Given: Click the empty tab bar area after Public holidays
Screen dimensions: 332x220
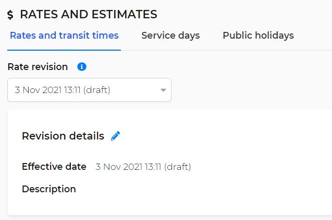Looking at the screenshot, I should pos(313,36).
